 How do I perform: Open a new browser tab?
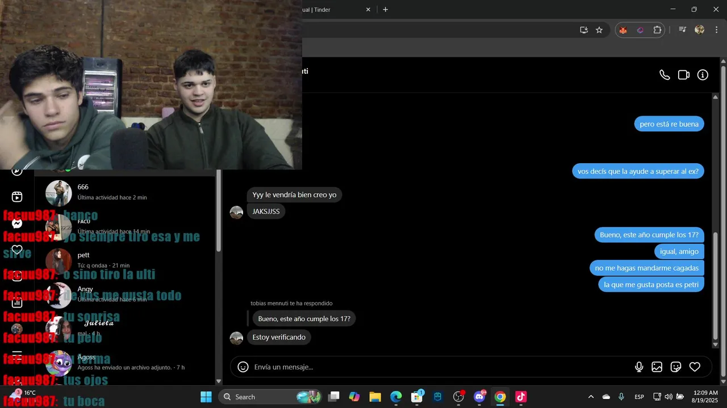pyautogui.click(x=385, y=10)
